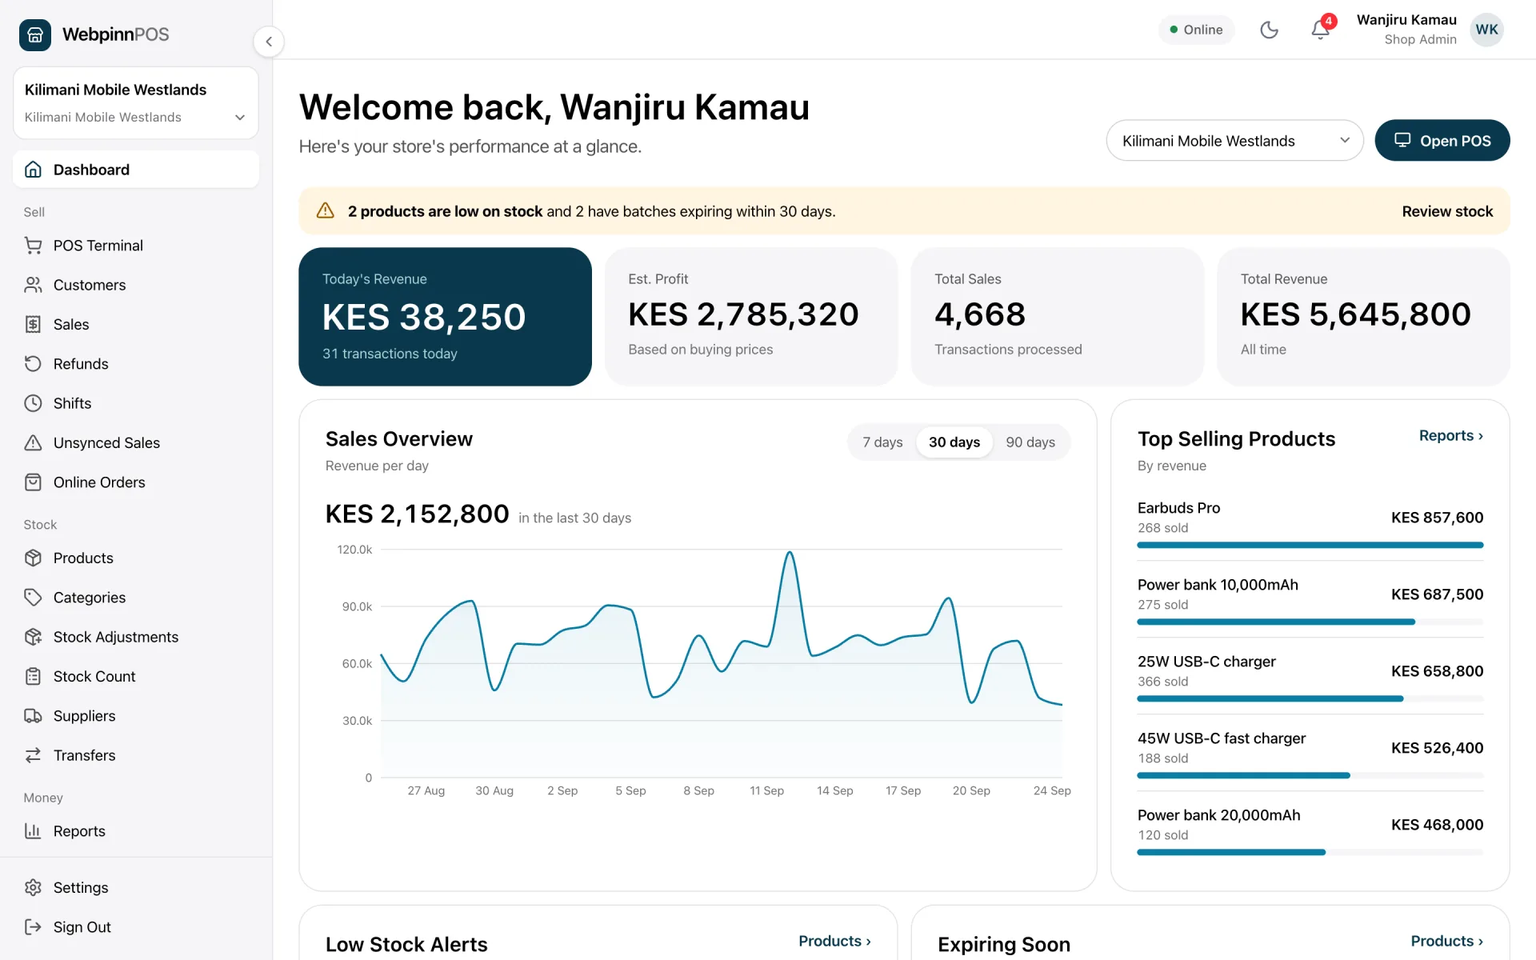Open the Refunds menu label
This screenshot has width=1536, height=960.
pos(81,364)
